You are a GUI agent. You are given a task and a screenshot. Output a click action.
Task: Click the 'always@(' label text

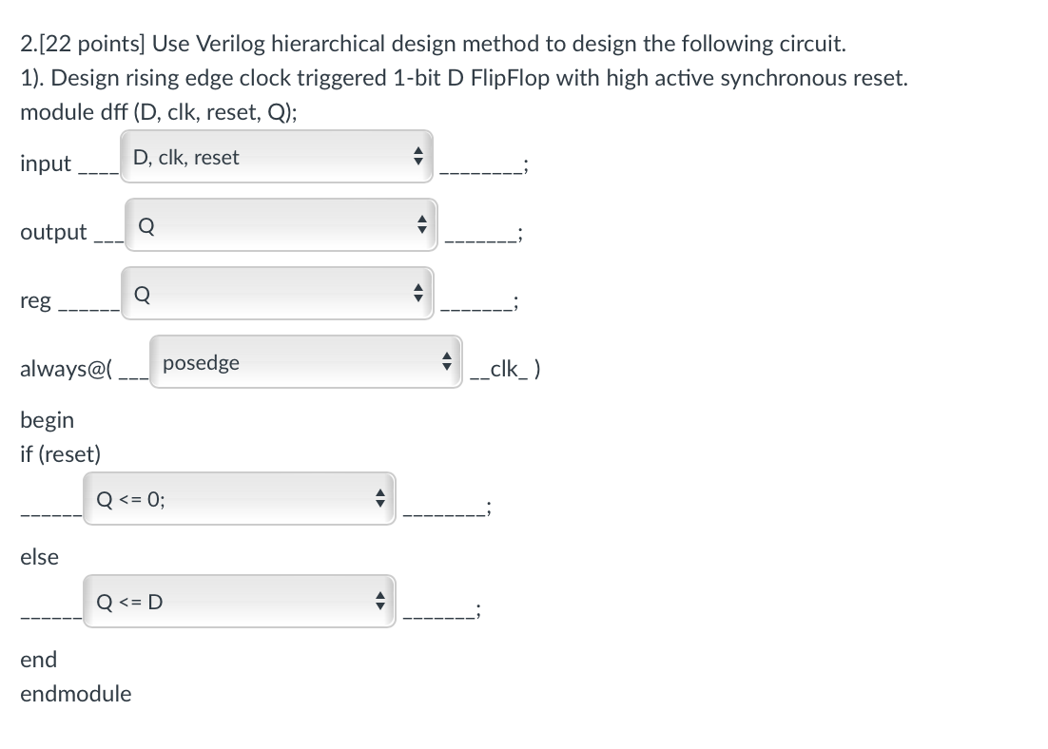point(67,369)
